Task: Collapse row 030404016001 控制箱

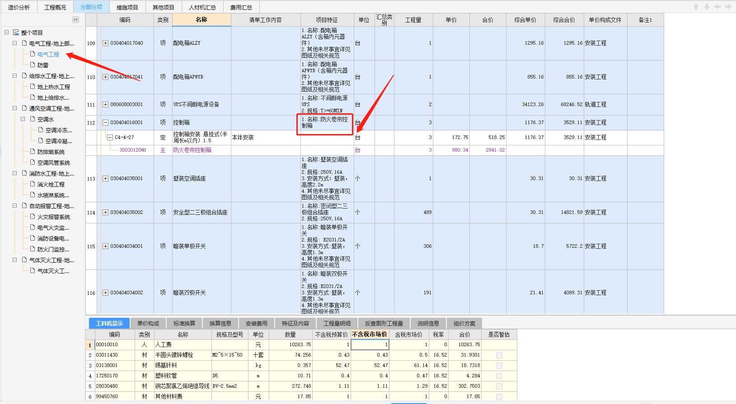Action: (x=105, y=122)
